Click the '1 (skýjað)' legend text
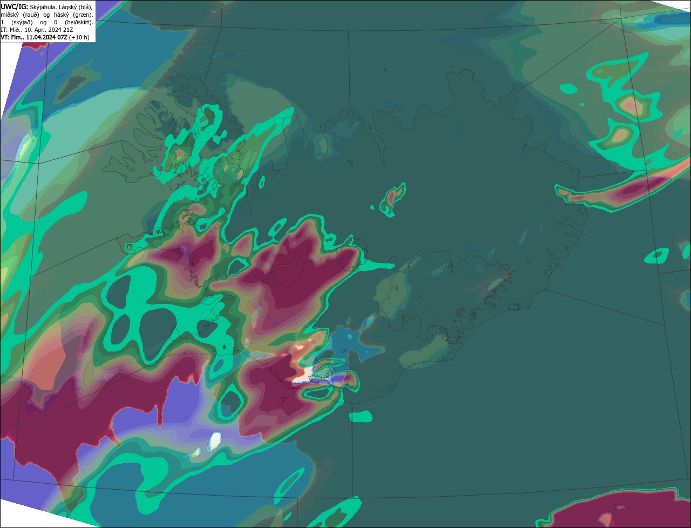This screenshot has width=691, height=528. click(17, 23)
